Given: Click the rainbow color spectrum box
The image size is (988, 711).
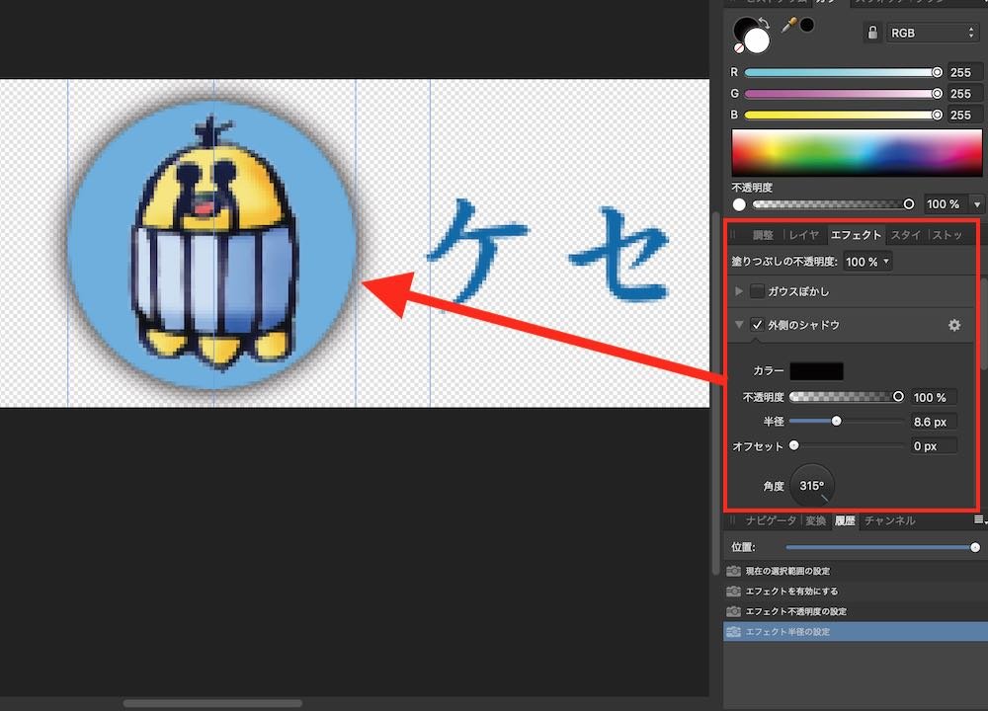Looking at the screenshot, I should coord(857,153).
